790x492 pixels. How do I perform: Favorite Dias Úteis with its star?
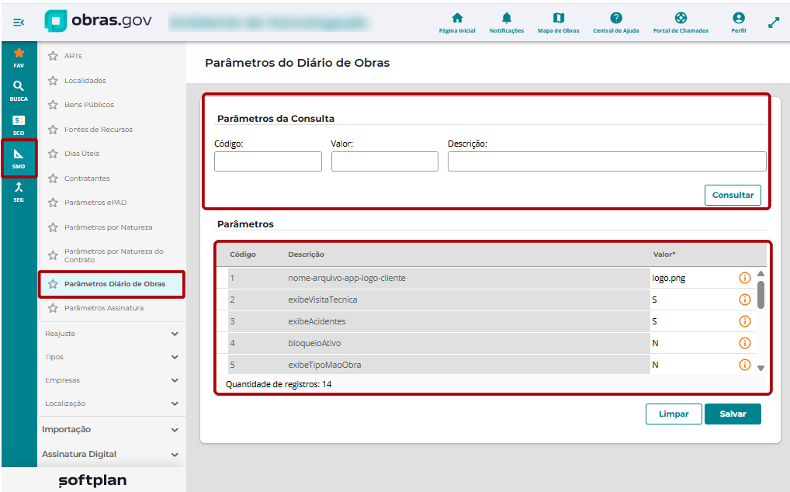pos(53,154)
